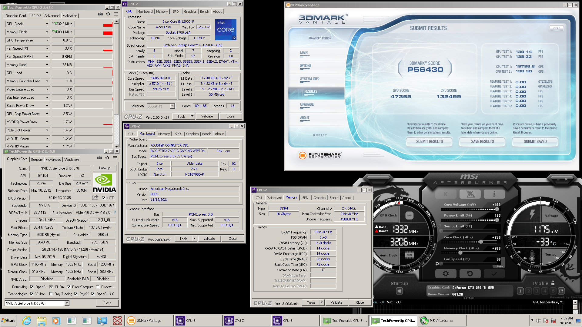Expand the GPU Temperature sensor dropdown
This screenshot has height=327, width=582.
(47, 40)
